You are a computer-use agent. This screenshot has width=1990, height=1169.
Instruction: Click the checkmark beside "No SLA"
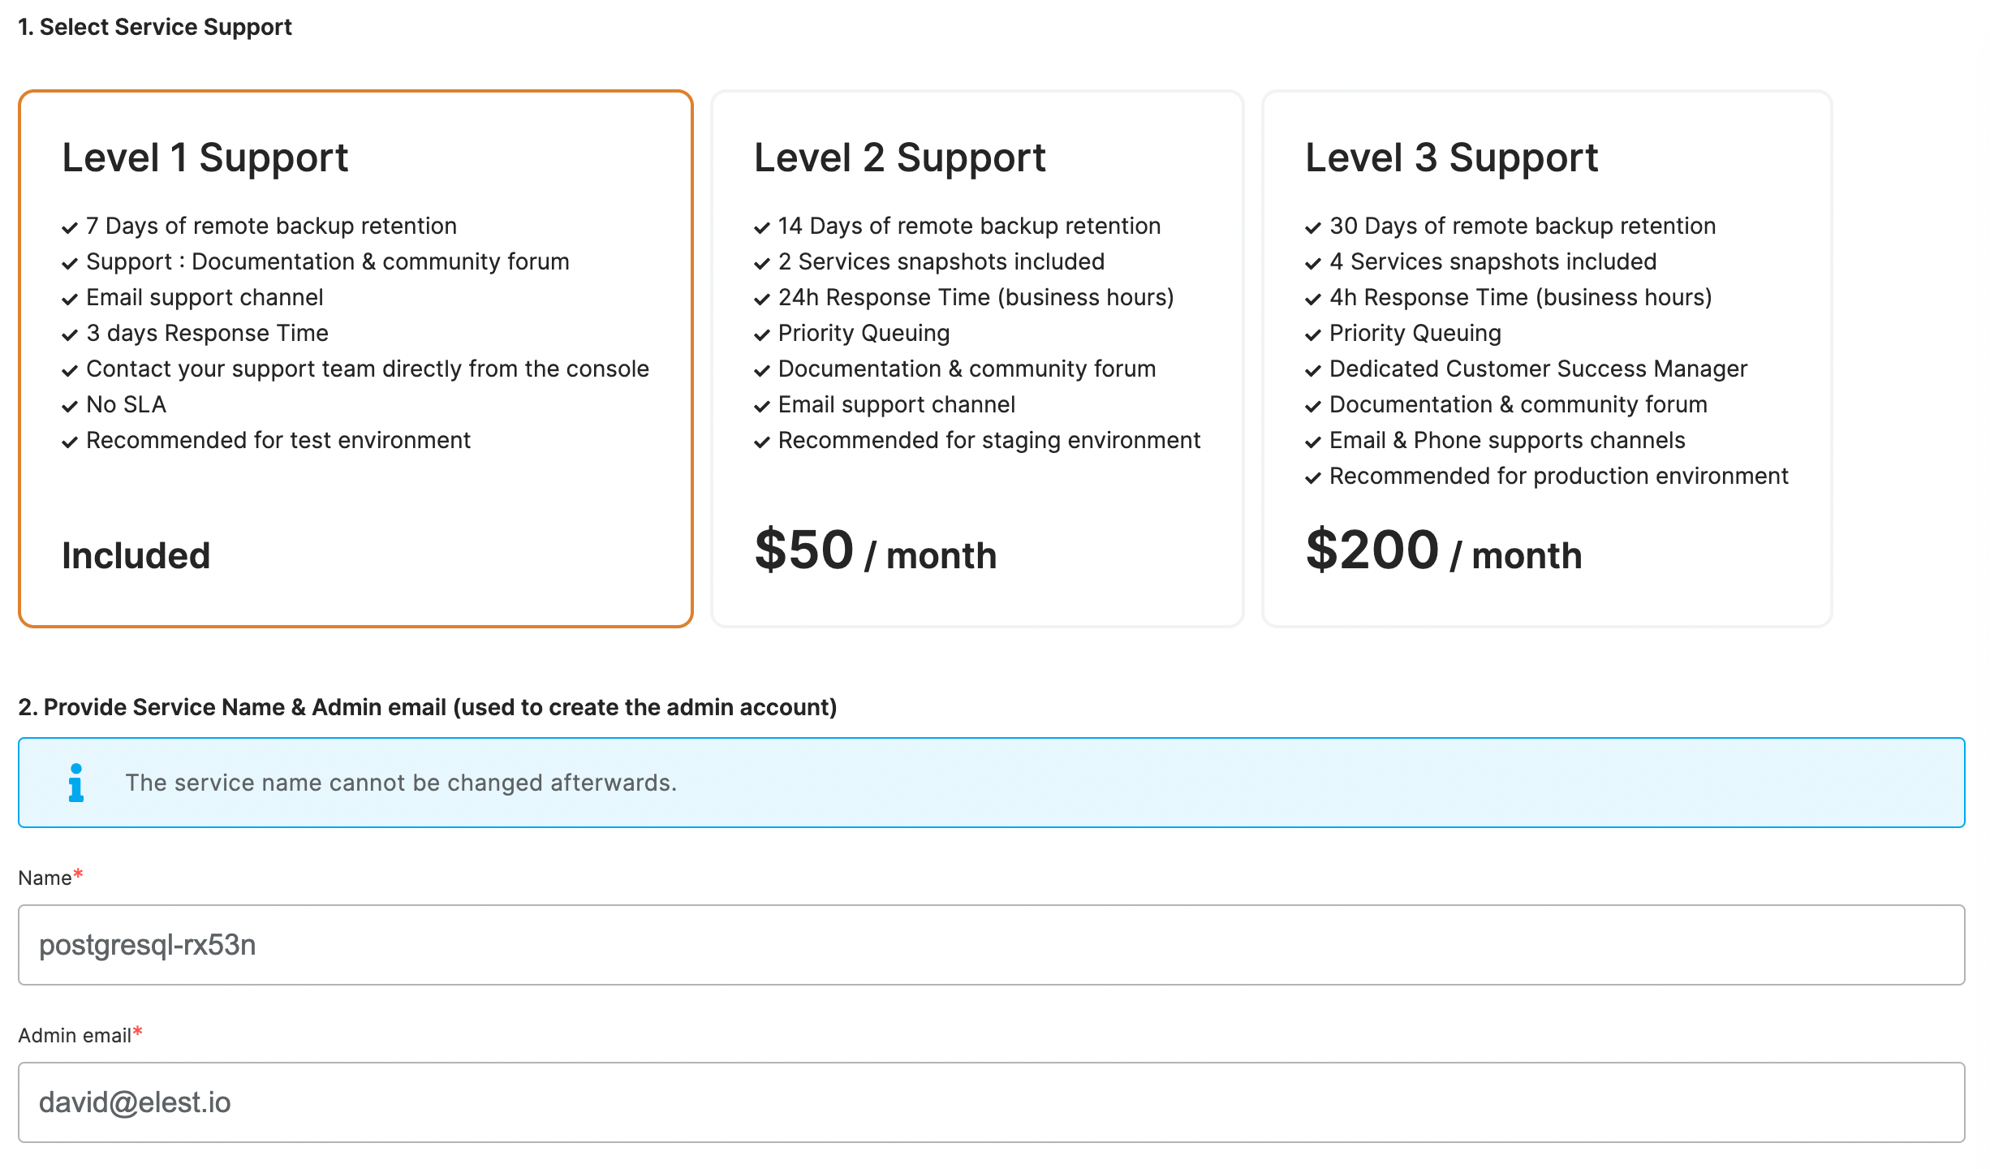tap(70, 406)
